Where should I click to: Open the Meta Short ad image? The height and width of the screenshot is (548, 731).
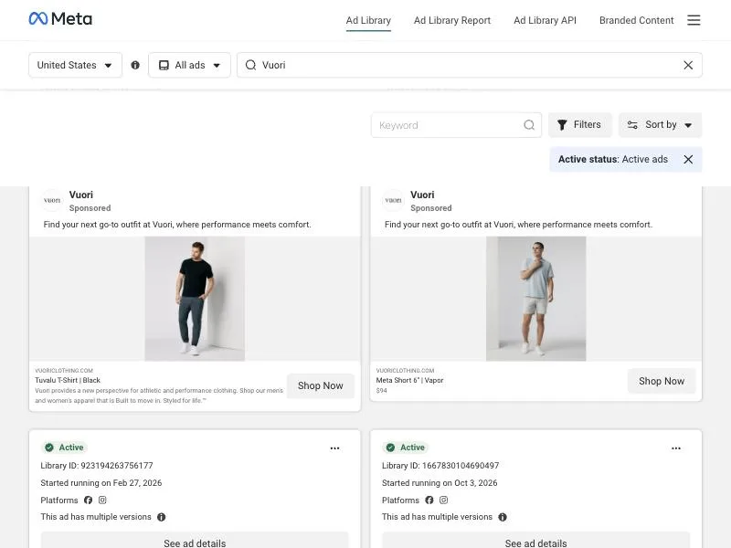pos(535,299)
